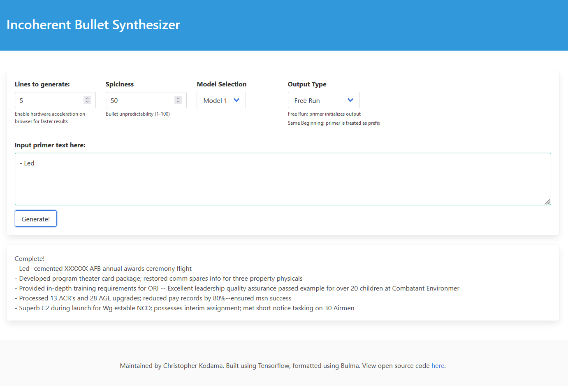Screen dimensions: 568x386
Task: Click the Incoherent Bullet Synthesizer title
Action: click(93, 25)
